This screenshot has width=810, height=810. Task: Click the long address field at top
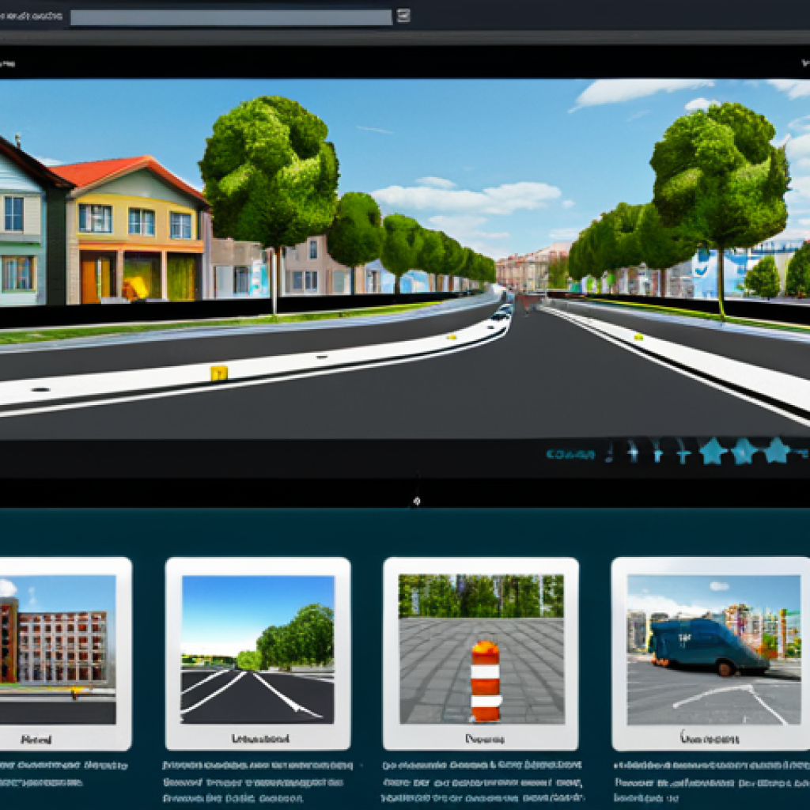(231, 17)
